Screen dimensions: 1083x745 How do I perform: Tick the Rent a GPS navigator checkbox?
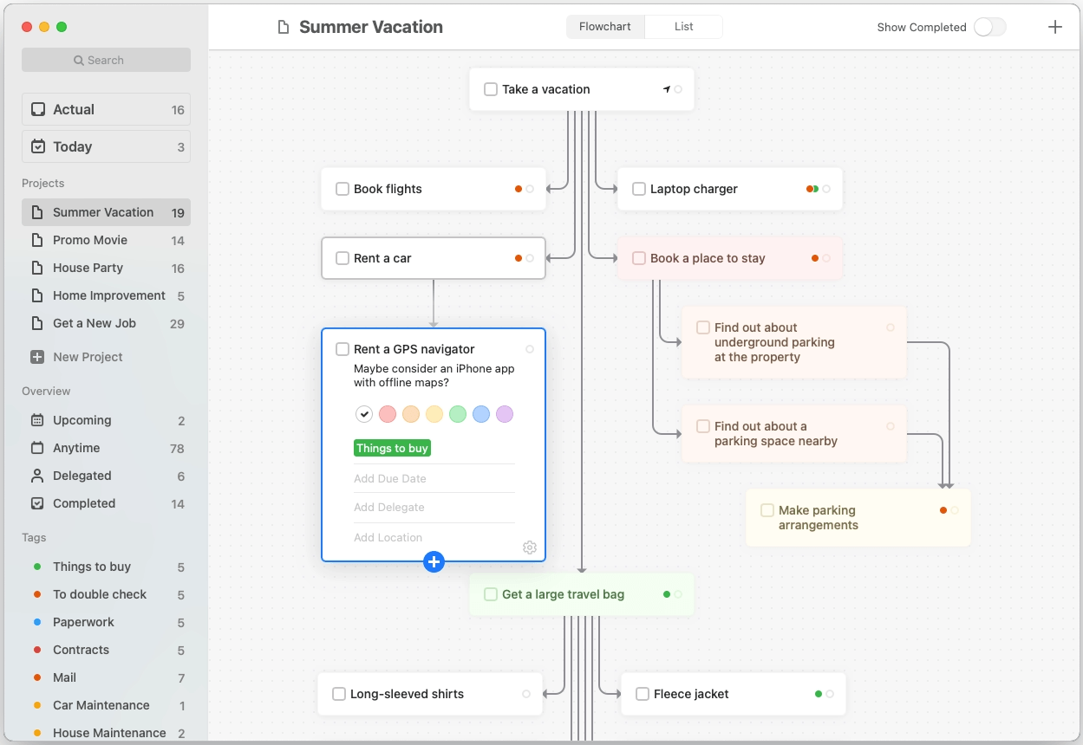[x=343, y=349]
